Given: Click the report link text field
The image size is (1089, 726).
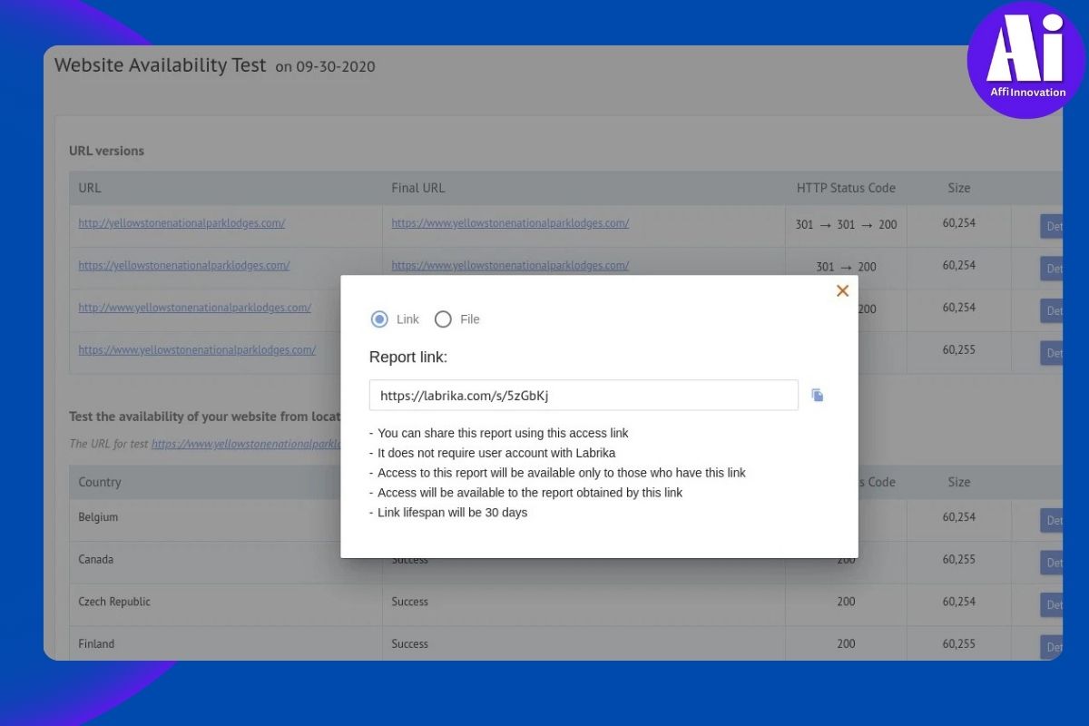Looking at the screenshot, I should click(583, 396).
